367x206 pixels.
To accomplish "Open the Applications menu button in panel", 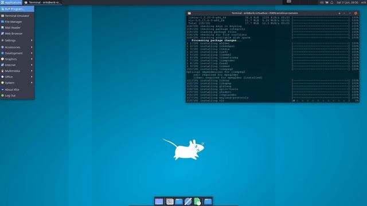I will coord(11,2).
